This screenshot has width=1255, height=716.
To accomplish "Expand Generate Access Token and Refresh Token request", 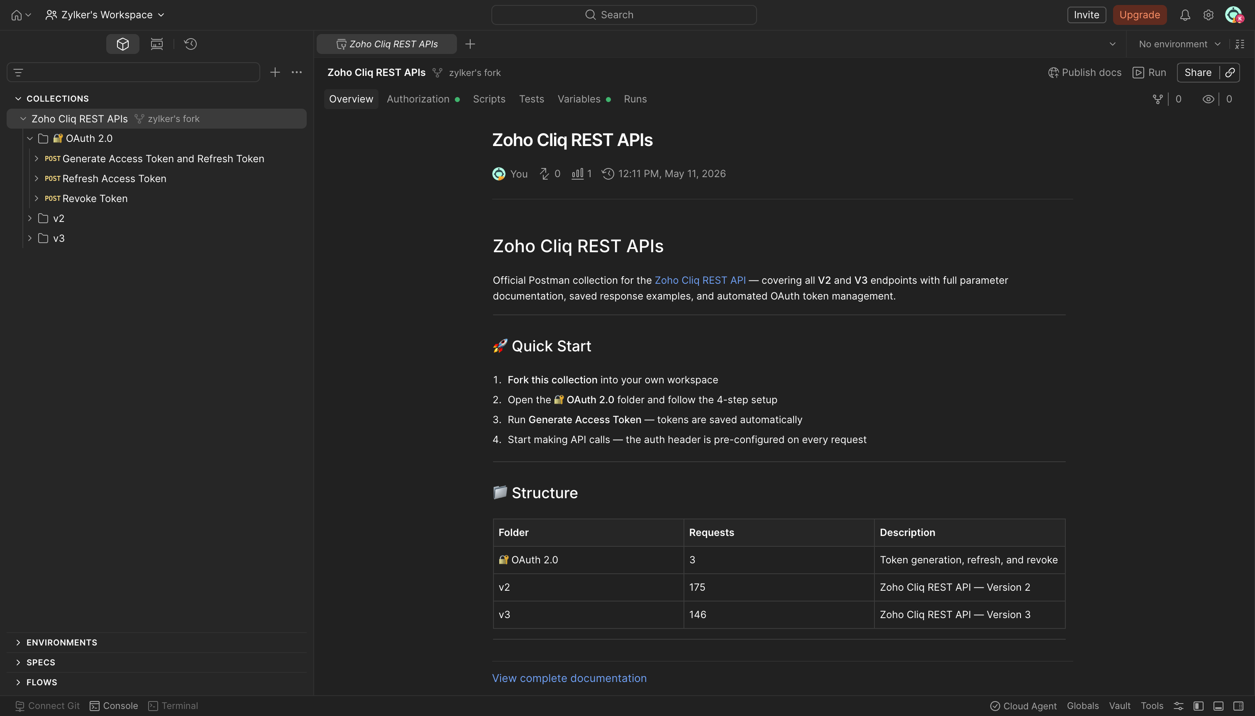I will pyautogui.click(x=37, y=159).
